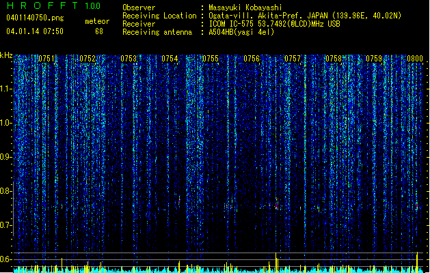The height and width of the screenshot is (273, 430).
Task: Click the 0.6 kHz axis label
Action: point(6,259)
